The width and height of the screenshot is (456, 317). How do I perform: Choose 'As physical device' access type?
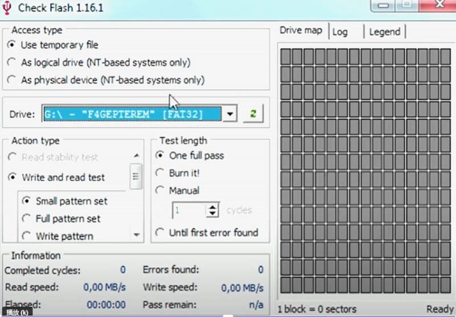[12, 80]
